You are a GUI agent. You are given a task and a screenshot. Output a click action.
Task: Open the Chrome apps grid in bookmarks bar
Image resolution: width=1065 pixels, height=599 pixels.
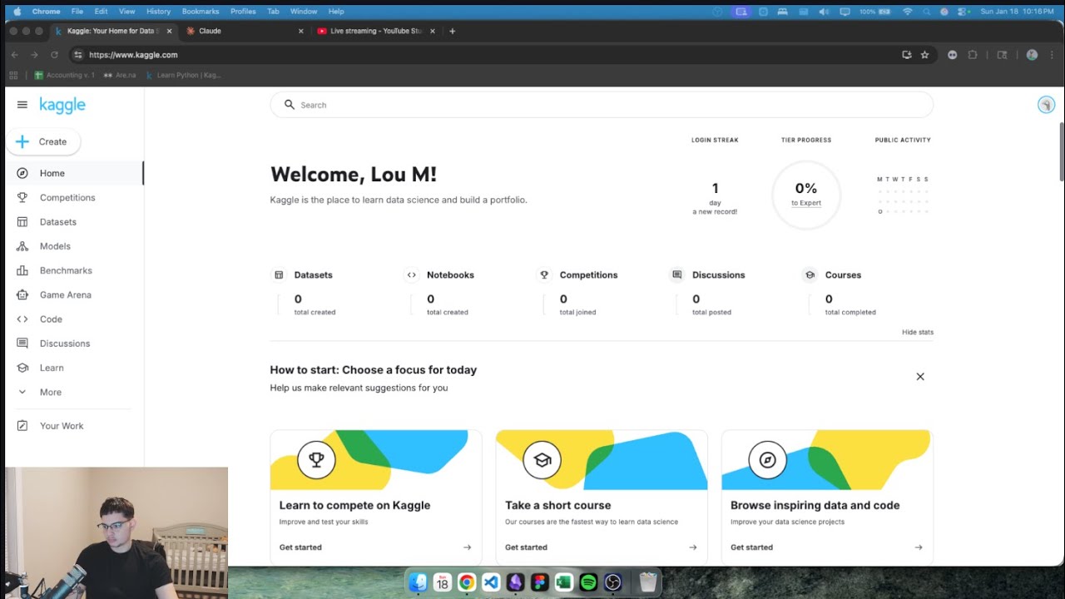click(13, 75)
